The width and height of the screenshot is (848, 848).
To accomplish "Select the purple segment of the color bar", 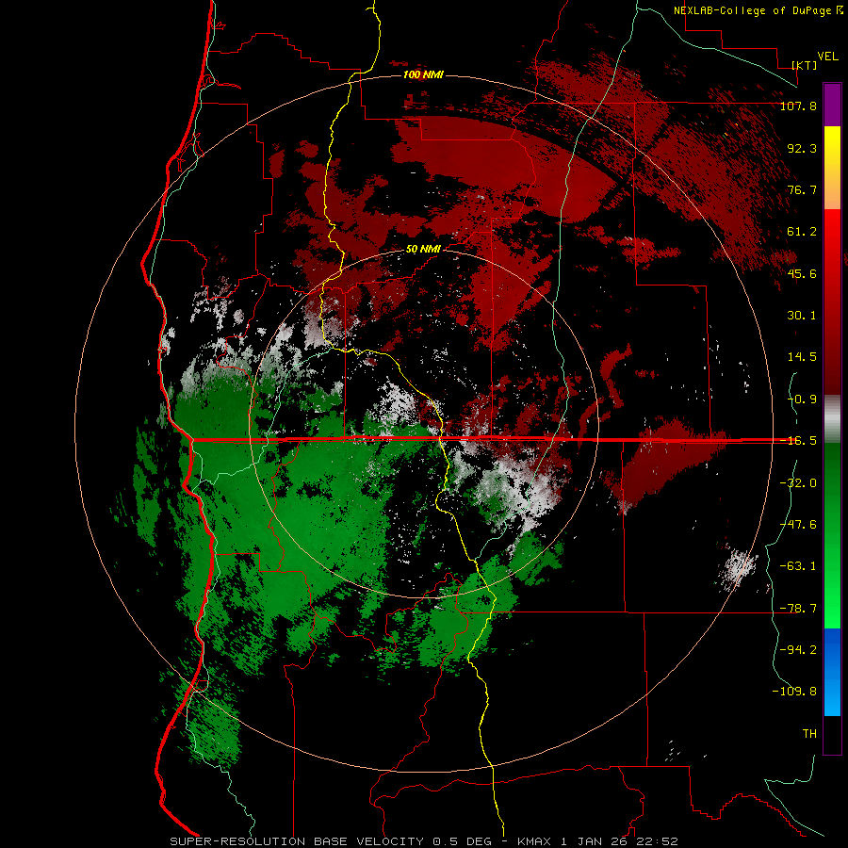I will (832, 105).
